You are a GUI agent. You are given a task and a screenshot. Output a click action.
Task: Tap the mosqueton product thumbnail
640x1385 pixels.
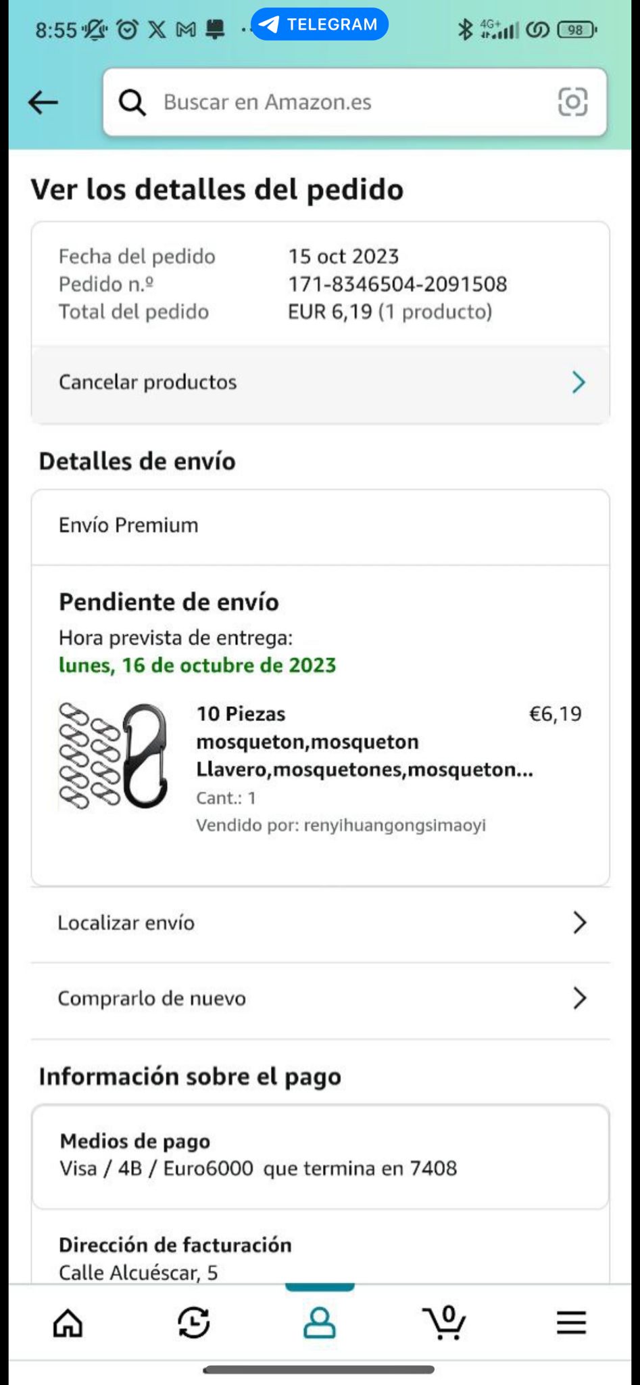(x=114, y=756)
